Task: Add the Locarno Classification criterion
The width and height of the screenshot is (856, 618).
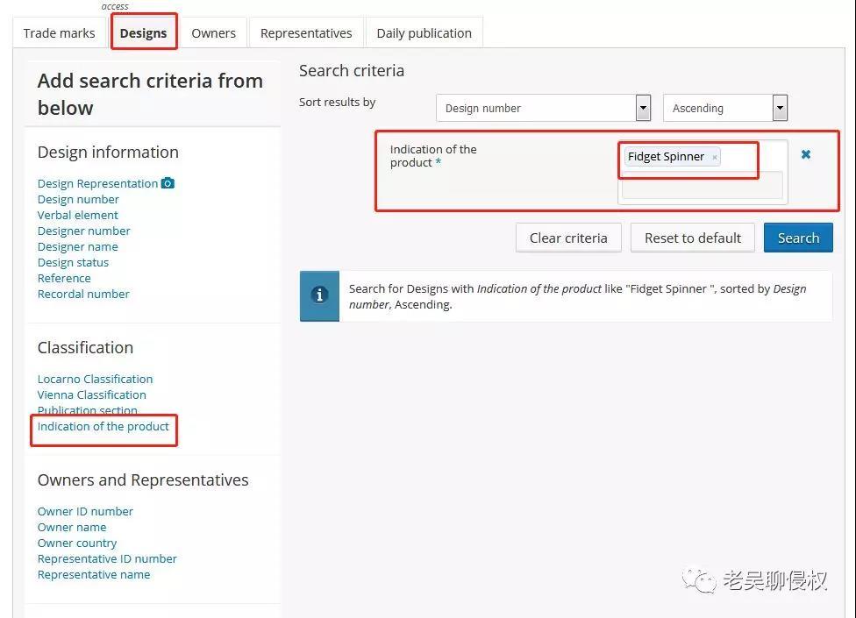Action: click(95, 379)
